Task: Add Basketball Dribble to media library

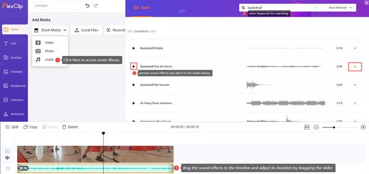Action: point(355,48)
